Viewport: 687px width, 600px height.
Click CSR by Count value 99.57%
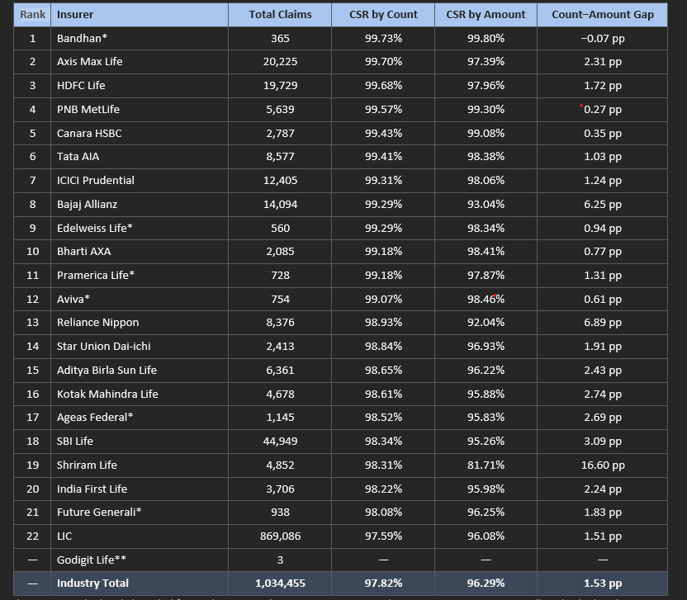[x=383, y=110]
